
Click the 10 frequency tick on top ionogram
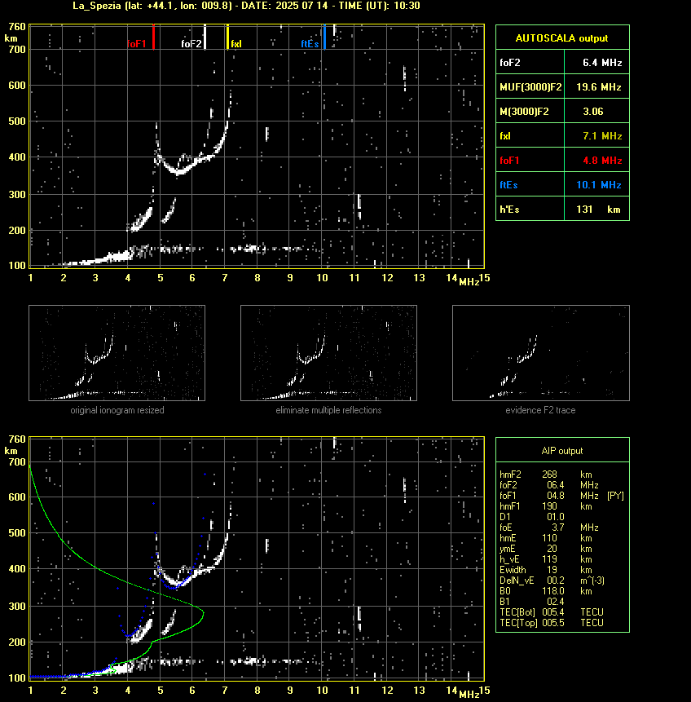point(322,278)
